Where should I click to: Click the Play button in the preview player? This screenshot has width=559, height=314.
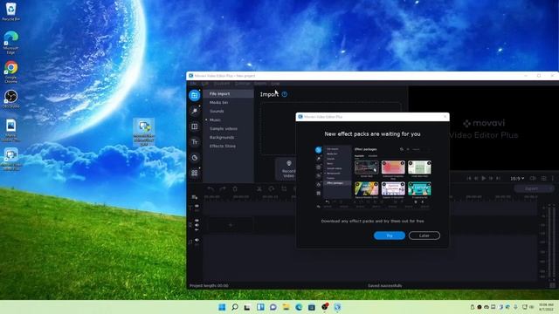483,178
